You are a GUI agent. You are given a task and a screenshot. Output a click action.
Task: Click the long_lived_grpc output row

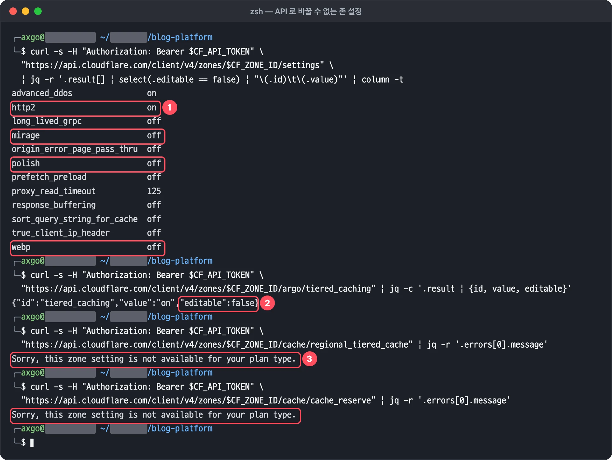(86, 121)
